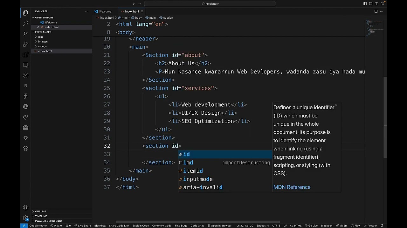Open the MDN Reference link

[292, 187]
